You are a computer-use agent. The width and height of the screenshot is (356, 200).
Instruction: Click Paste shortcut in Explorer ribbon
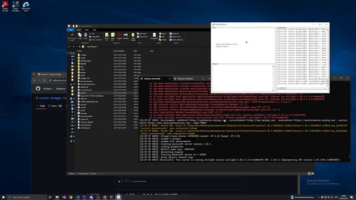(x=96, y=39)
